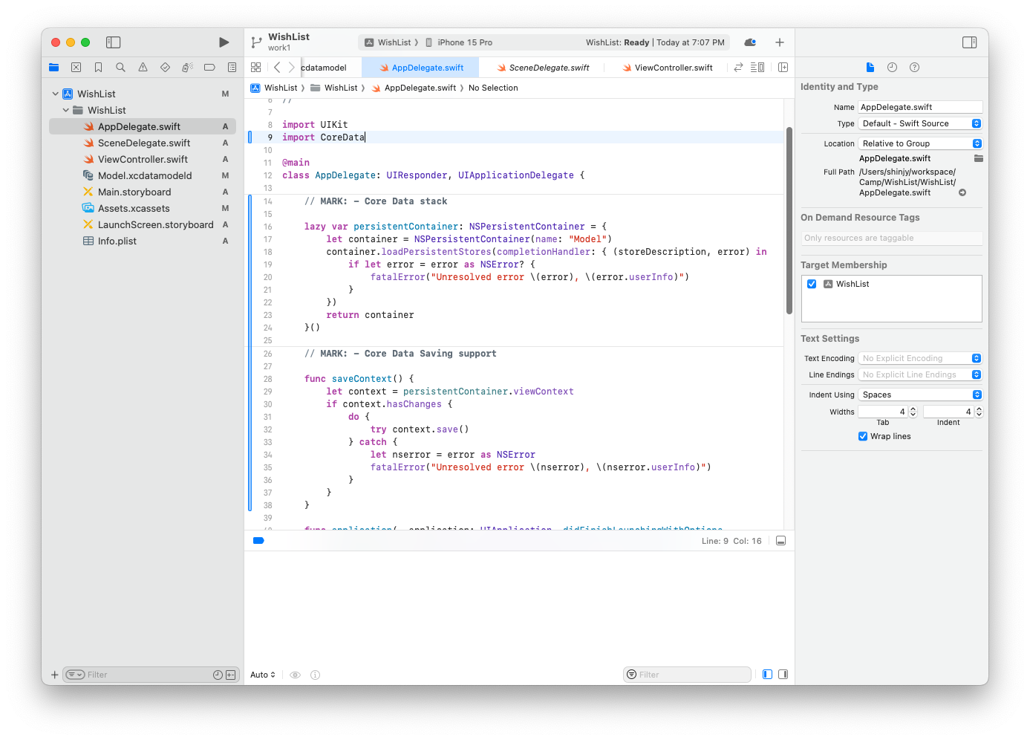Select LaunchScreen.storyboard in navigator

pyautogui.click(x=143, y=224)
